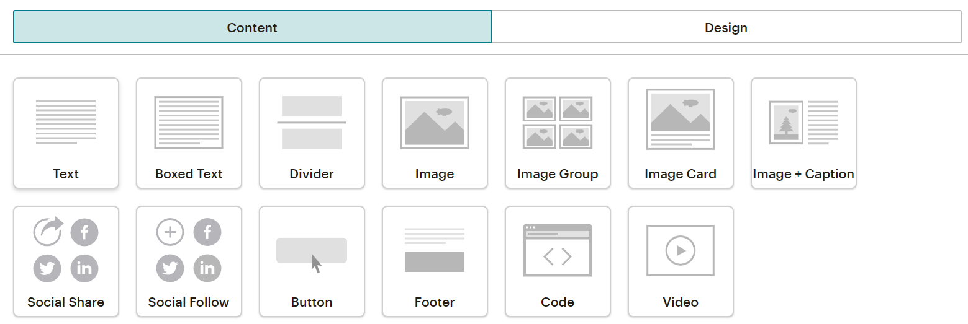Choose the Image Group block
This screenshot has height=324, width=968.
point(558,133)
